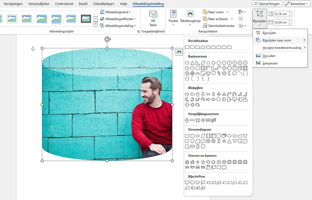Choose Opvullen from the crop menu
The height and width of the screenshot is (200, 312).
pos(269,56)
